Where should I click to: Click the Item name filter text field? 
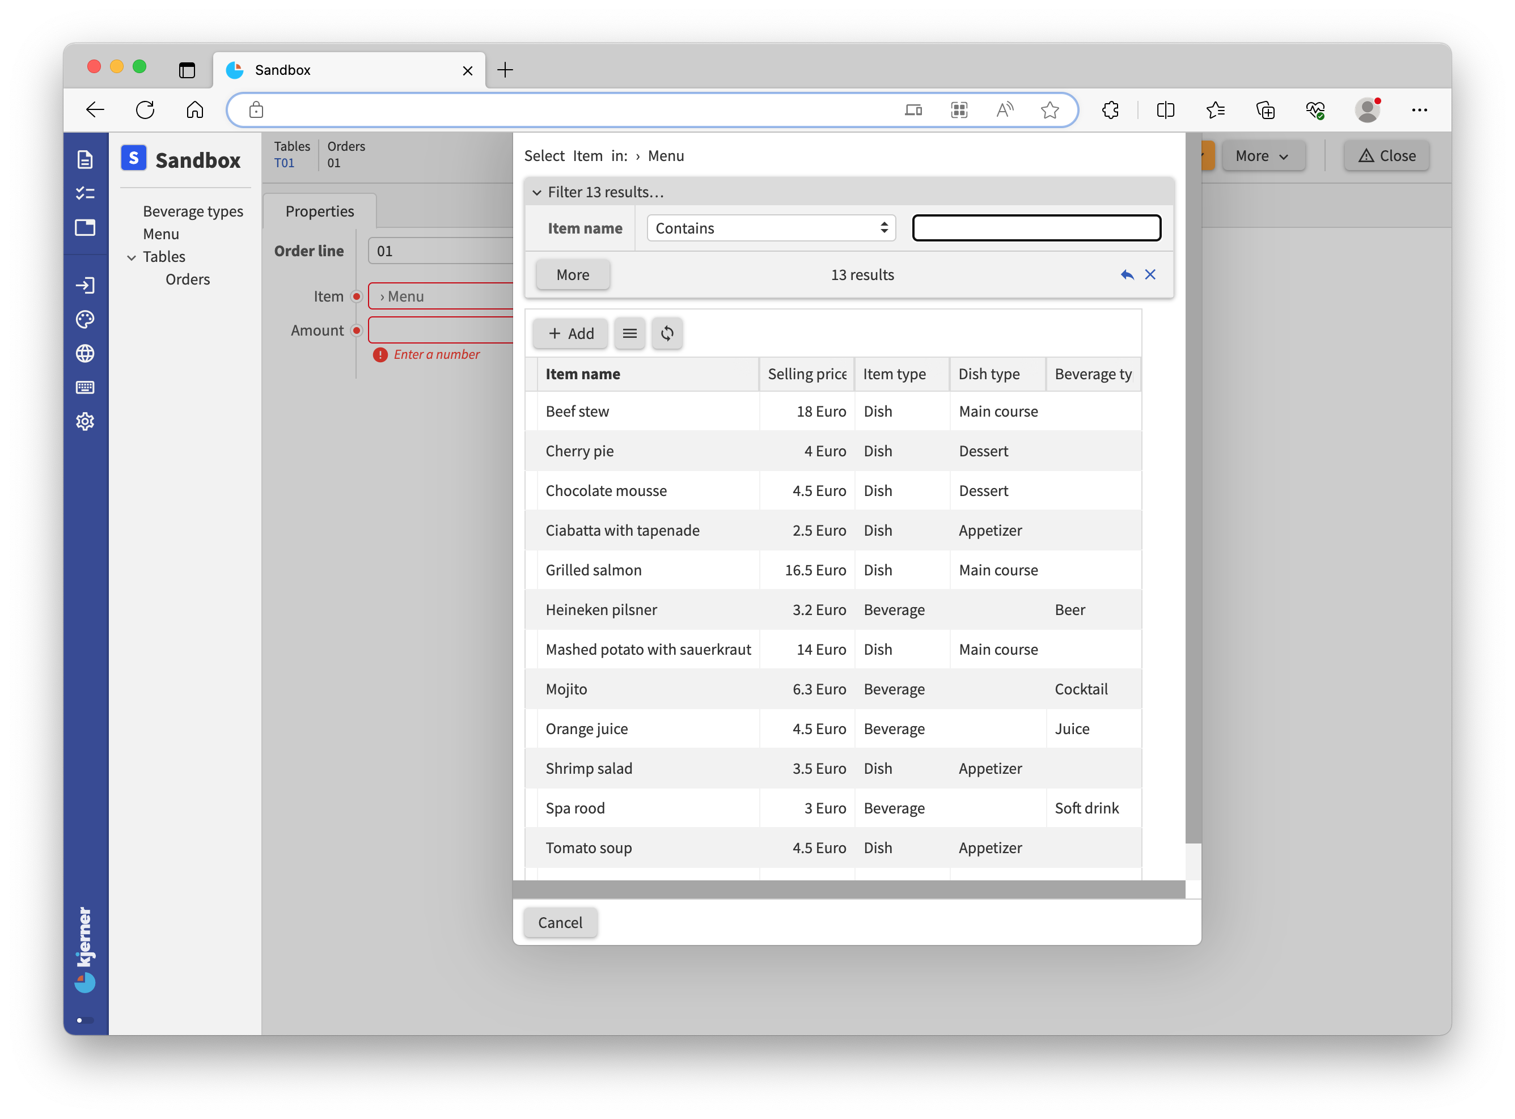pos(1036,228)
